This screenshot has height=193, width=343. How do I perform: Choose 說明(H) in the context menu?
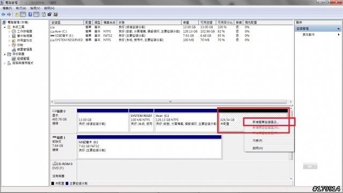[x=269, y=148]
